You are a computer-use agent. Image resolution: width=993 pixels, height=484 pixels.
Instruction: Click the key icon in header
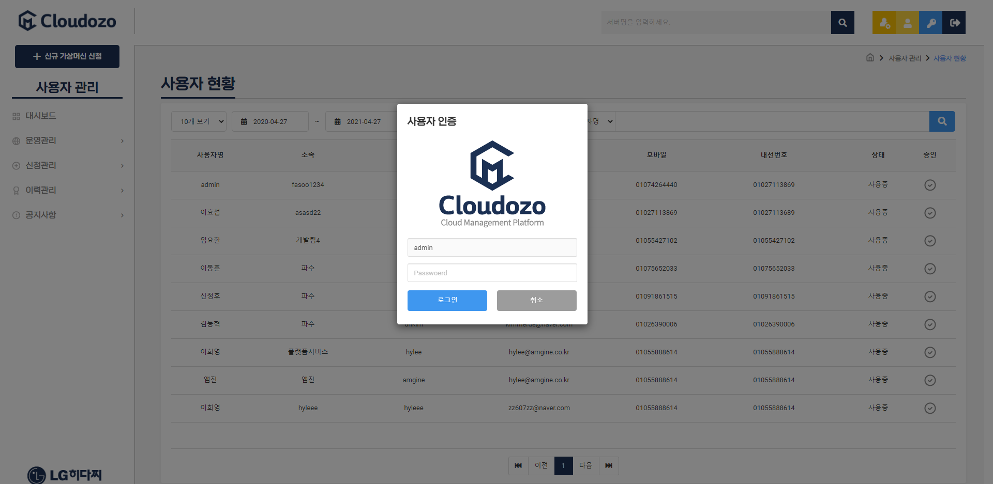tap(930, 23)
